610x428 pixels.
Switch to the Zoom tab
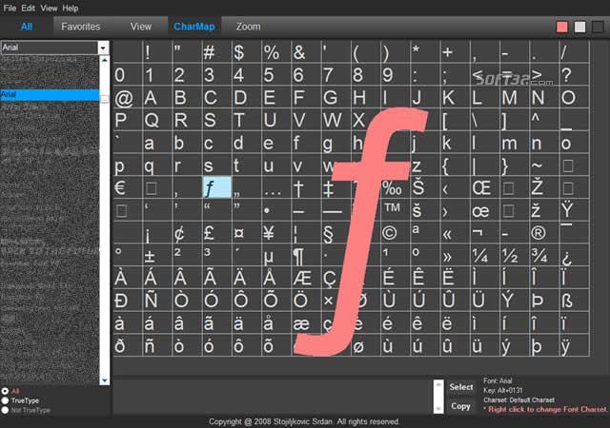tap(248, 27)
